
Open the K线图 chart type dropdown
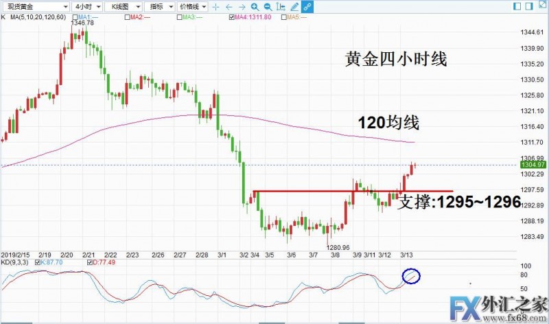tap(124, 6)
